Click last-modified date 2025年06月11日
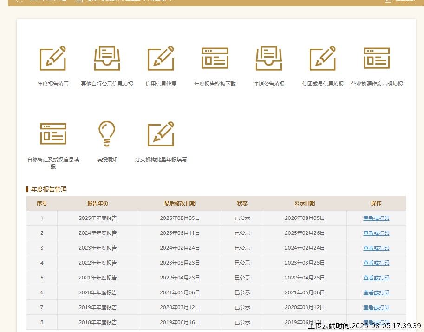The width and height of the screenshot is (424, 332). pyautogui.click(x=180, y=233)
